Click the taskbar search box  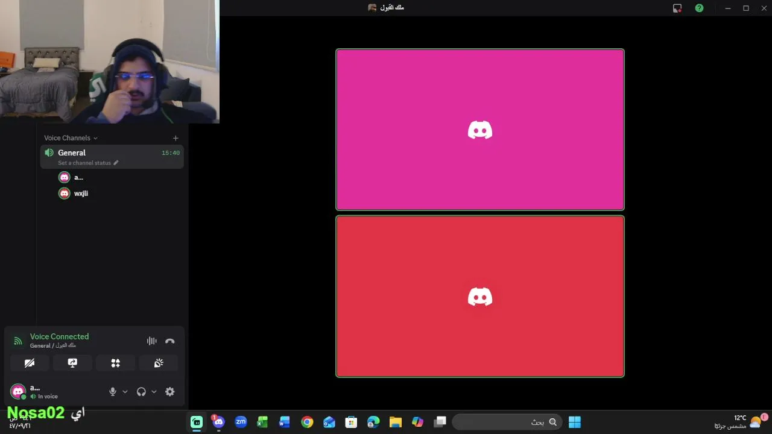pos(507,422)
